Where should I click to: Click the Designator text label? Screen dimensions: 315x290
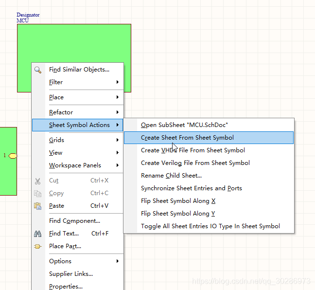pyautogui.click(x=28, y=15)
